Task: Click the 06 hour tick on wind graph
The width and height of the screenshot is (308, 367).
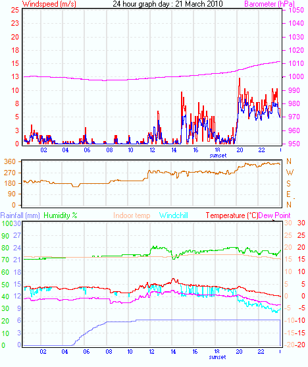Action: pyautogui.click(x=87, y=150)
